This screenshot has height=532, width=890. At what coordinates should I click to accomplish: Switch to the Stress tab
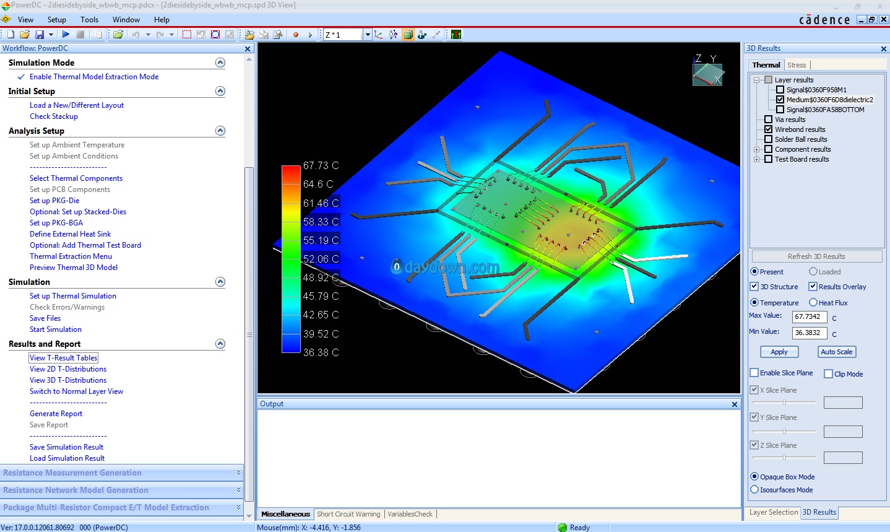point(797,65)
